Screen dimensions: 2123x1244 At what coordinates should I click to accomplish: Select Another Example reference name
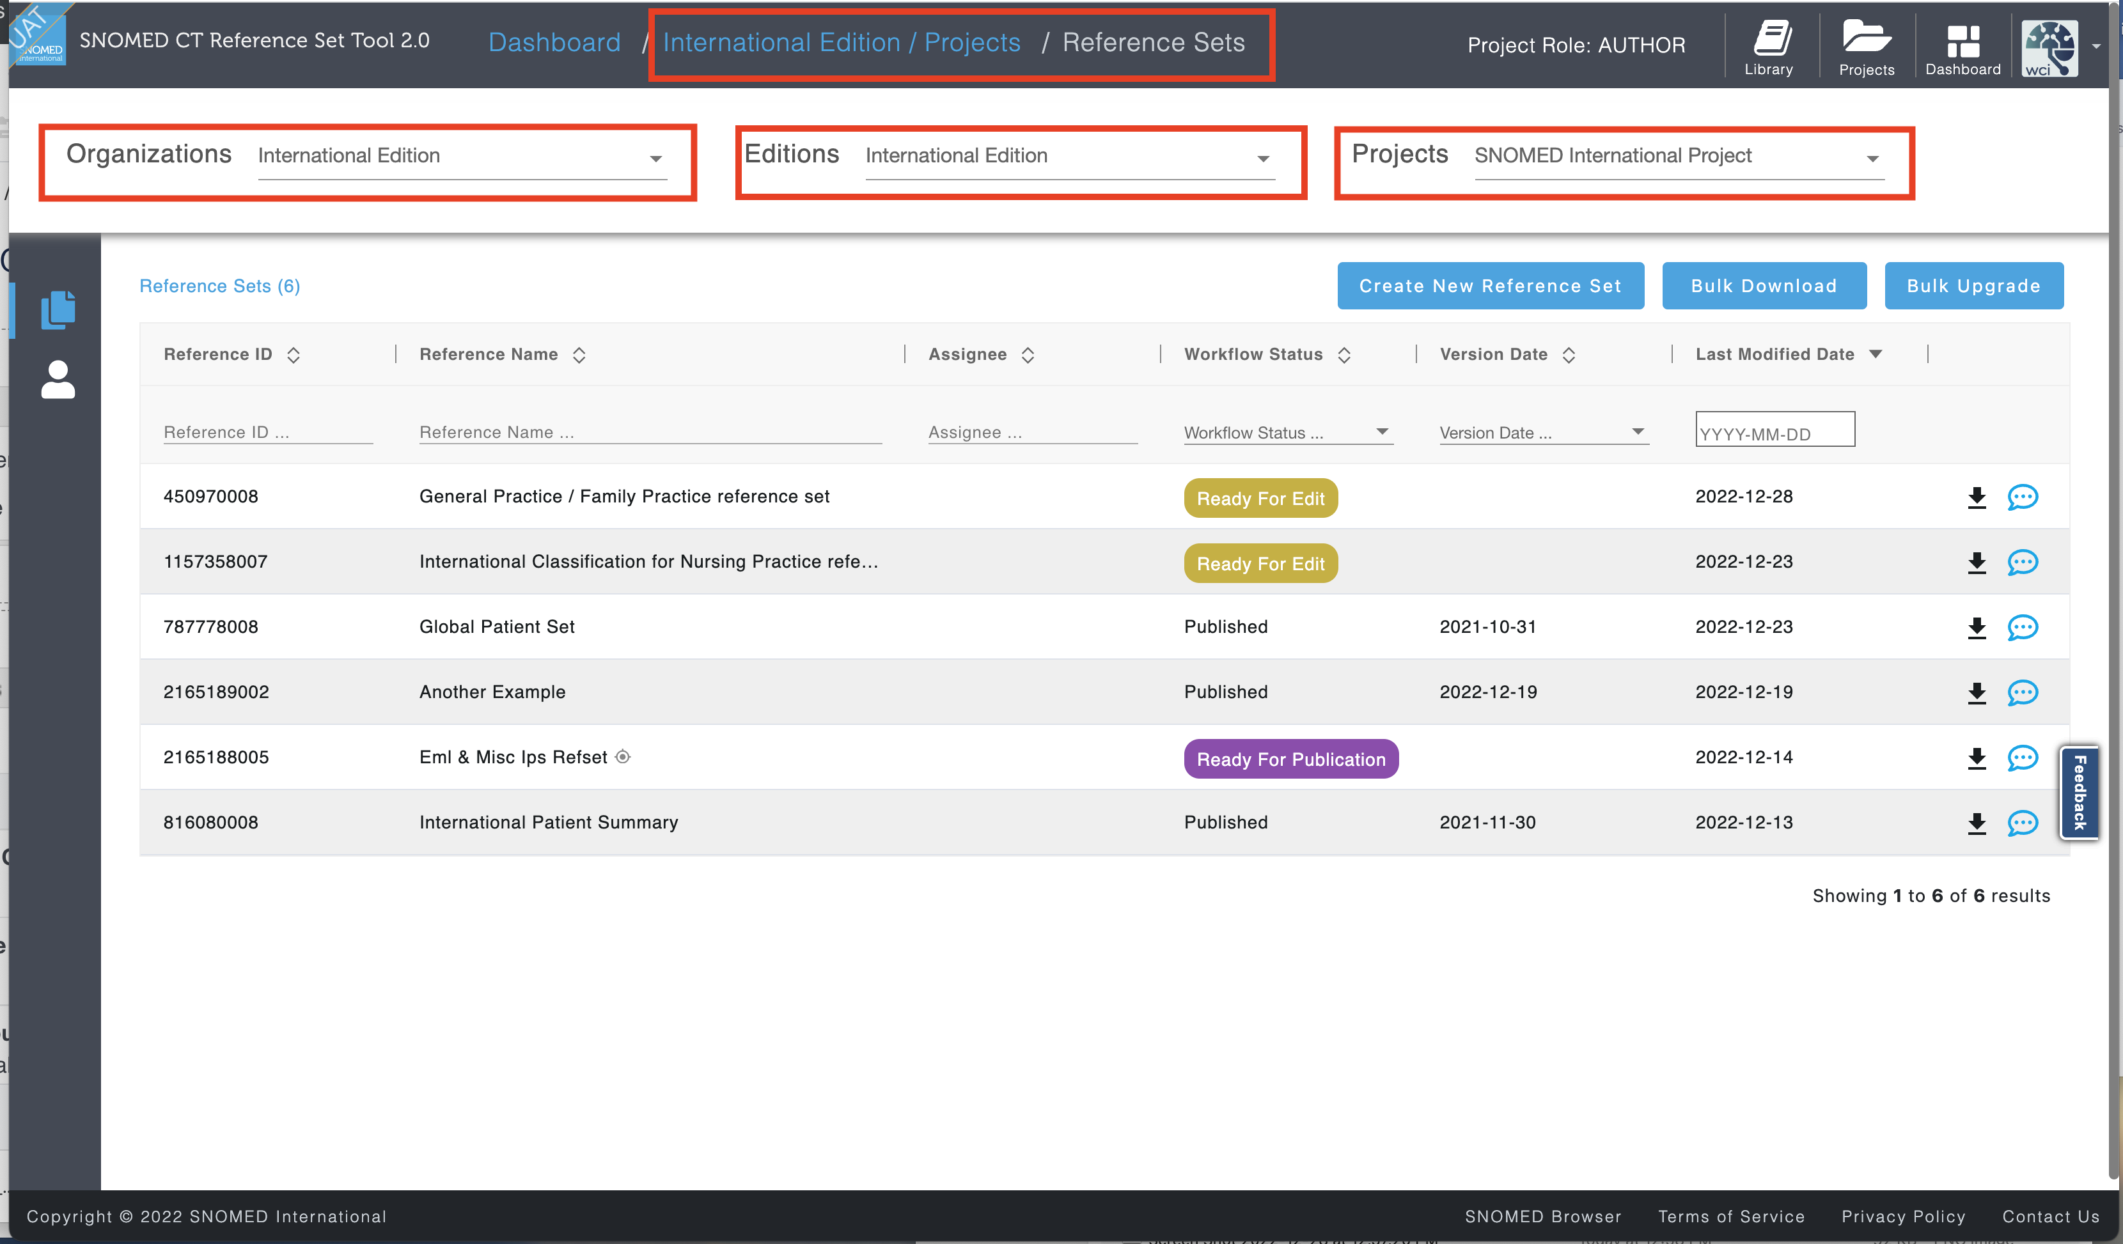(493, 692)
